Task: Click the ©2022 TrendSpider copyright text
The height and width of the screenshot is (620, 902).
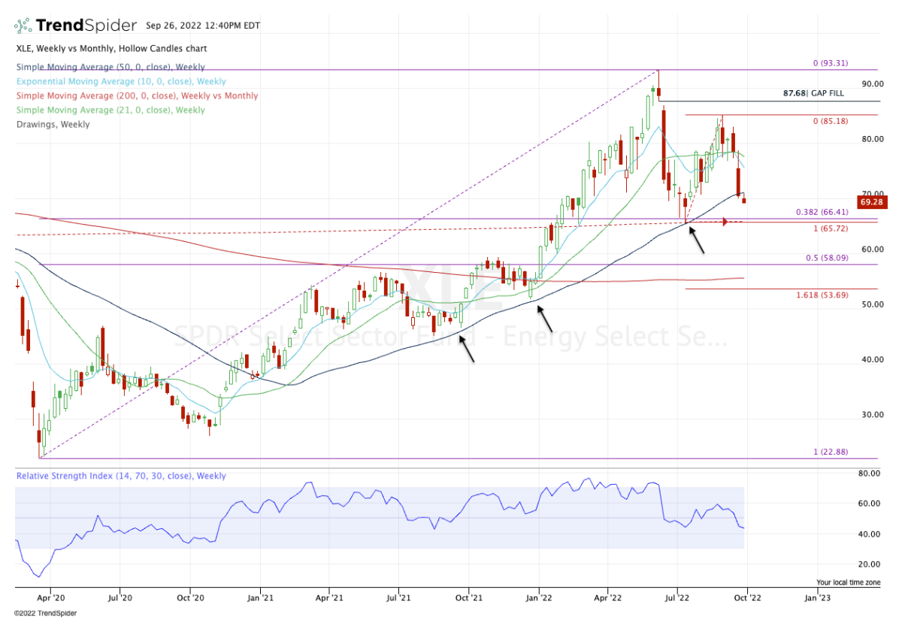Action: point(45,612)
